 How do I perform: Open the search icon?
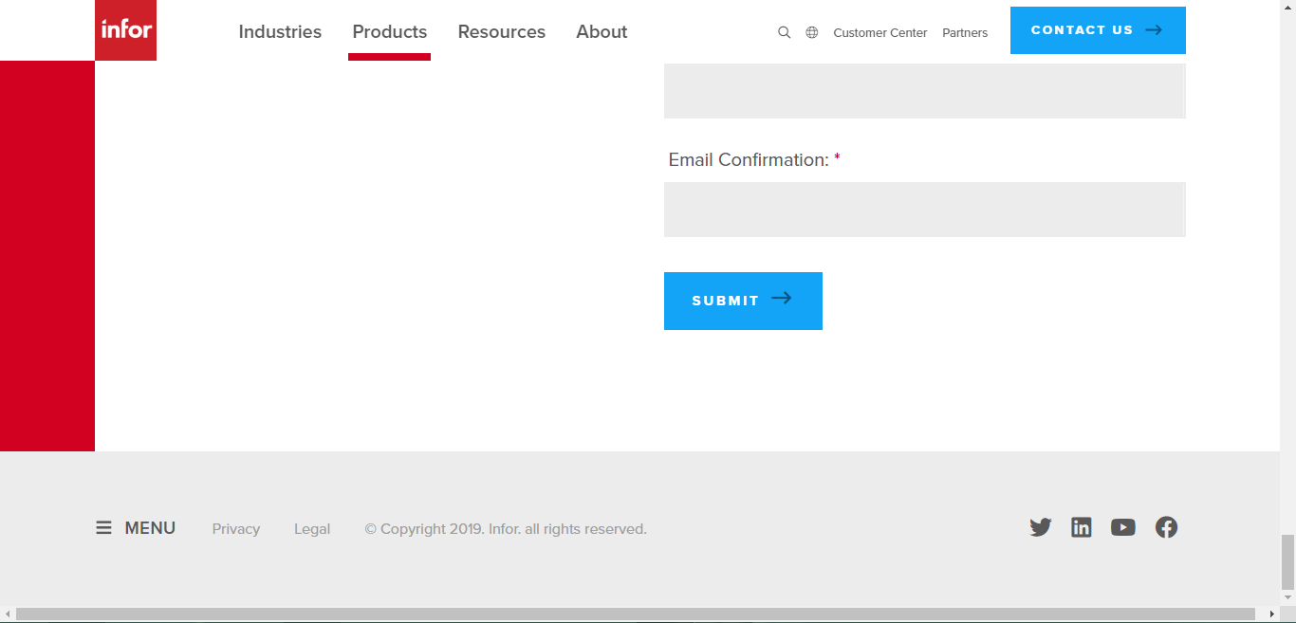click(784, 31)
